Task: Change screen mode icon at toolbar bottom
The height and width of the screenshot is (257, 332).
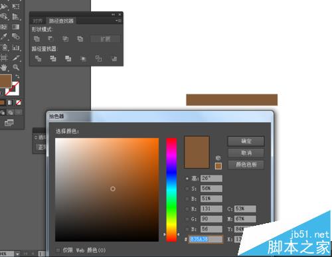Action: pyautogui.click(x=9, y=123)
